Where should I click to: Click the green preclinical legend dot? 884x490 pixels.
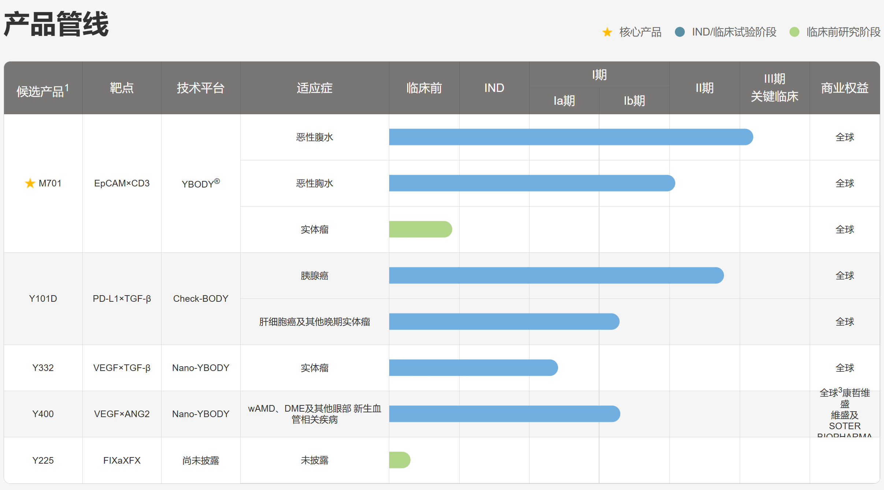pos(794,32)
